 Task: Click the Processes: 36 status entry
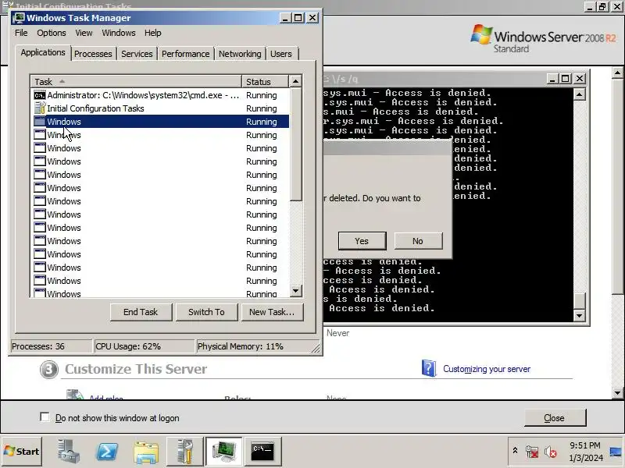(x=51, y=346)
